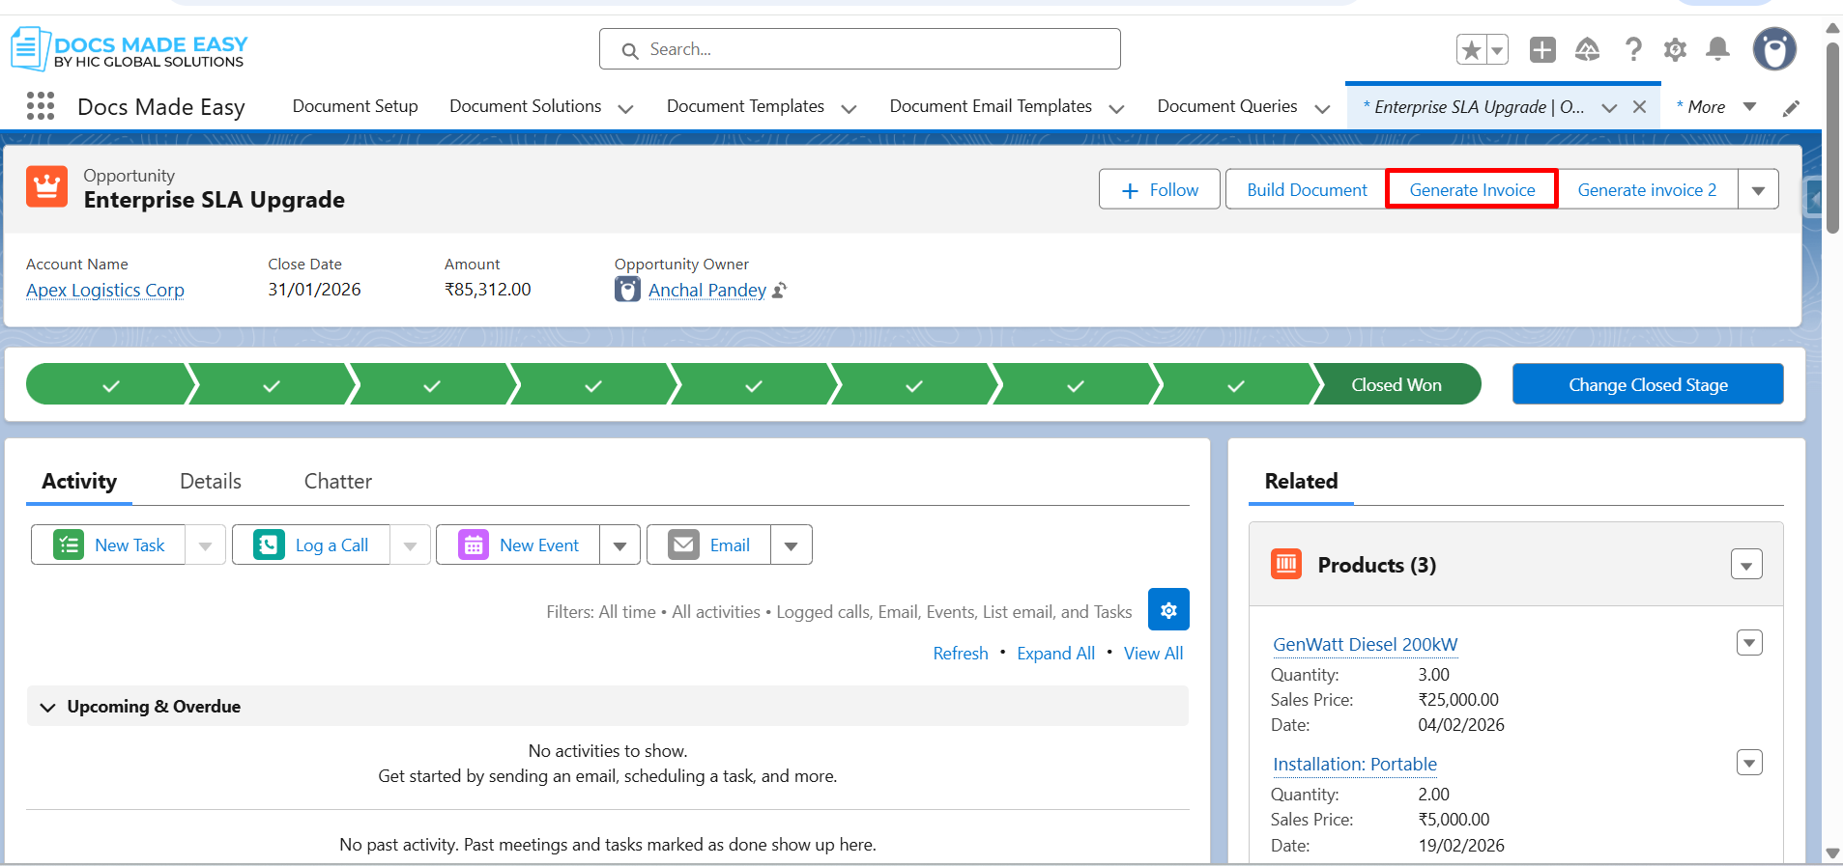Follow the Enterprise SLA Upgrade opportunity
1843x866 pixels.
point(1160,189)
